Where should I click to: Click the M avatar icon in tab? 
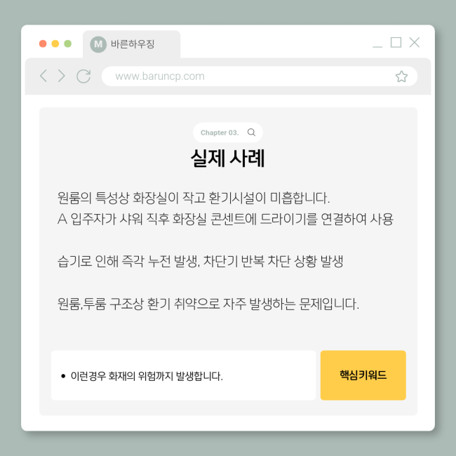98,44
